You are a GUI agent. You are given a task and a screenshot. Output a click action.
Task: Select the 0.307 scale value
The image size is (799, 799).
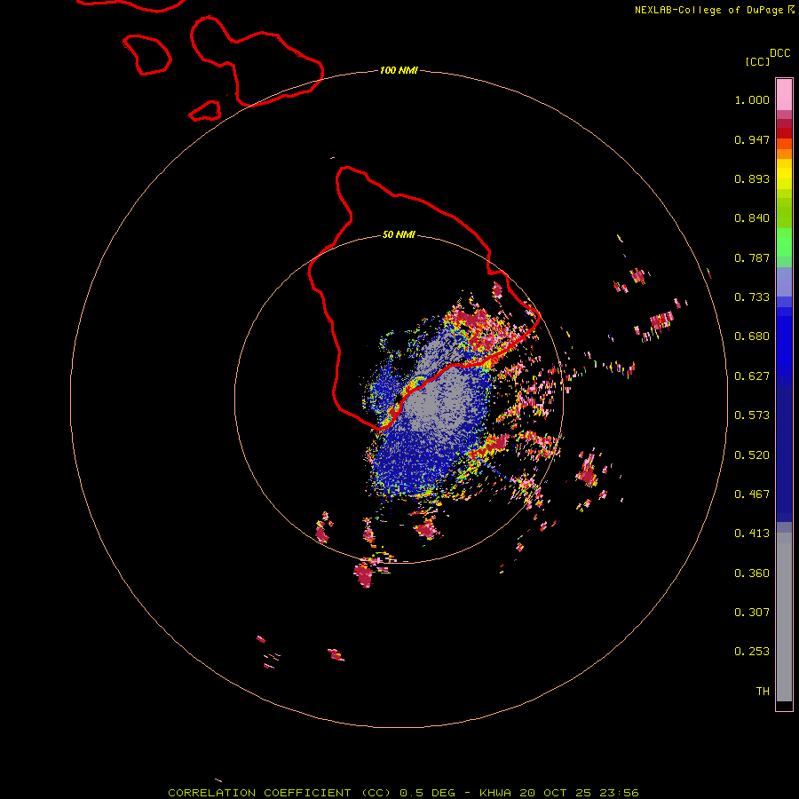click(x=752, y=613)
